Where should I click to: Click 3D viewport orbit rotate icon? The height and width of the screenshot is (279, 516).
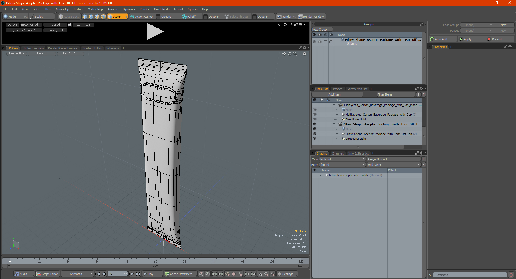(x=289, y=54)
